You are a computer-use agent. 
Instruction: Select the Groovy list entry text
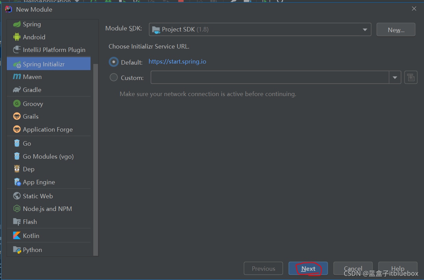33,104
